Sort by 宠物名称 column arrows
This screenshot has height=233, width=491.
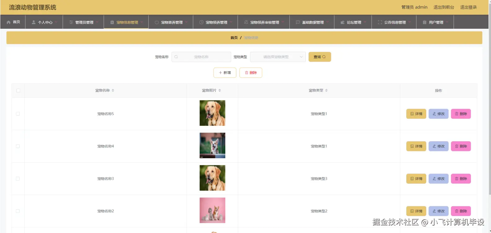[x=113, y=91]
